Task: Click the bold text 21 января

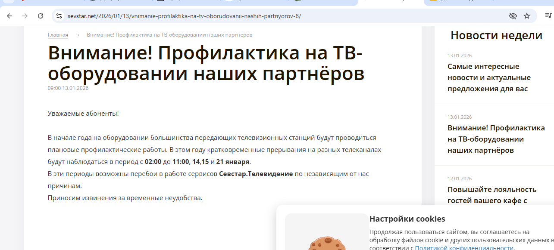Action: coord(233,162)
